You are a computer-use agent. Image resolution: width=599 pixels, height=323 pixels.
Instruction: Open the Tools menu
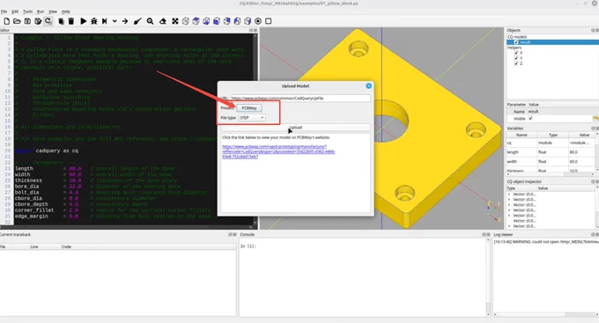click(x=28, y=11)
